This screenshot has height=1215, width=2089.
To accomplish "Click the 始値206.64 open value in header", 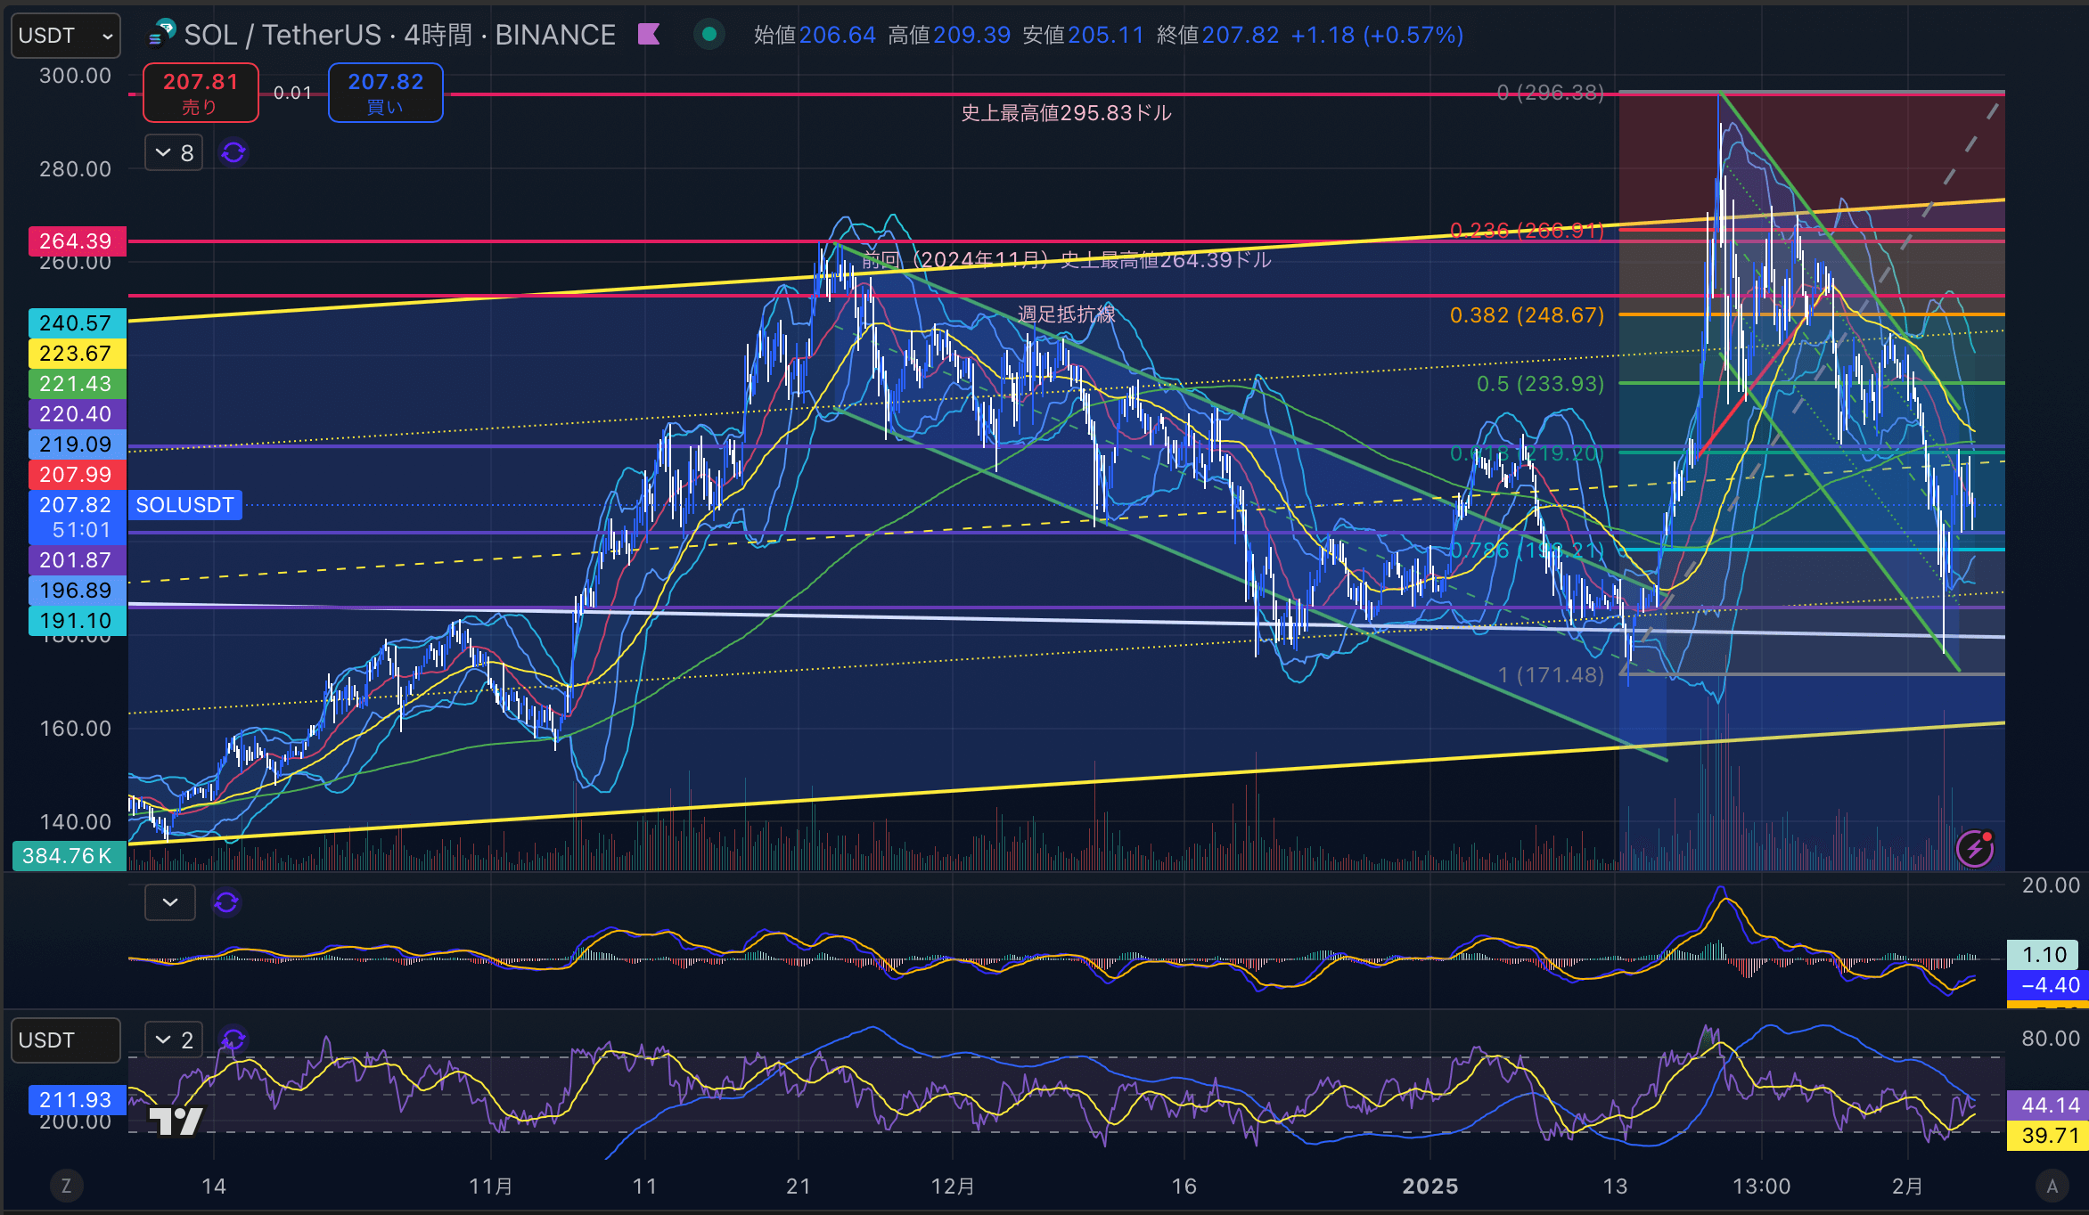I will (x=815, y=35).
